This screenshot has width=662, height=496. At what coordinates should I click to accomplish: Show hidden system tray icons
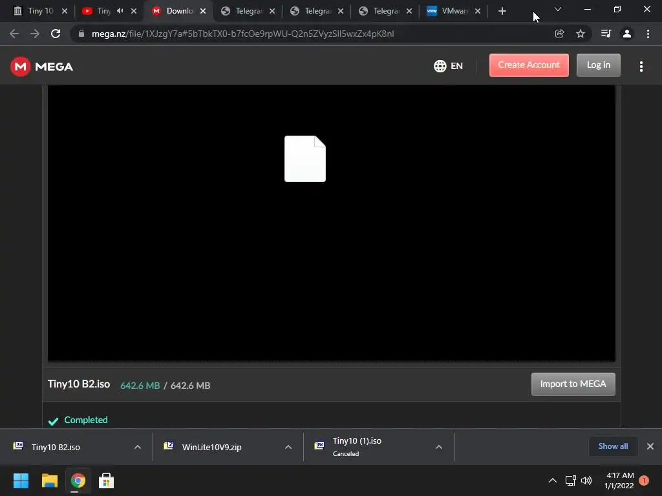pyautogui.click(x=552, y=480)
